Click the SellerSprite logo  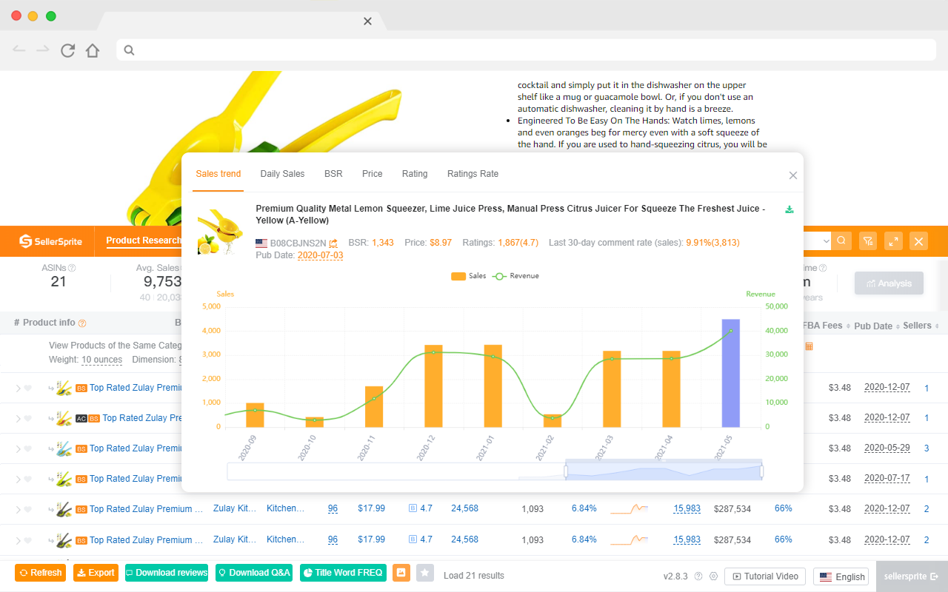[51, 240]
